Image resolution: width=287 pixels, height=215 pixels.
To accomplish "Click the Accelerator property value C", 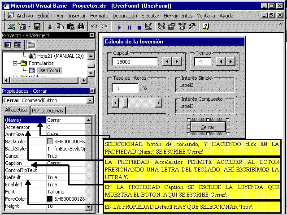I will [x=66, y=127].
